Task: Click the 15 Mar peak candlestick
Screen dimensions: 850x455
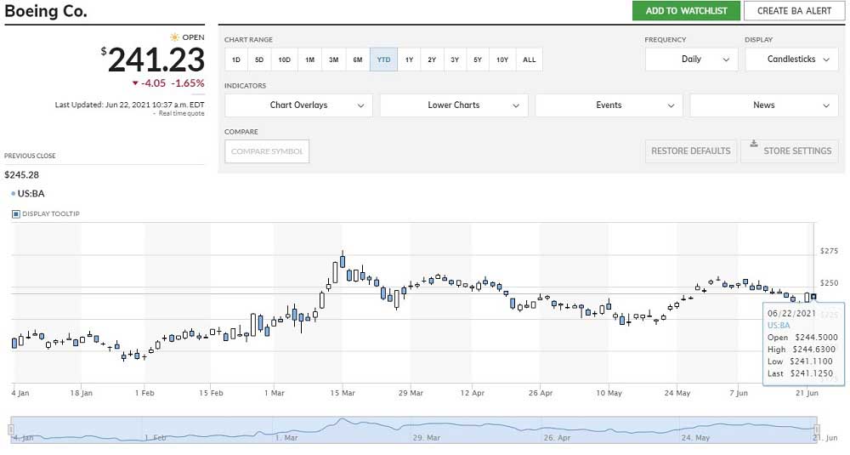Action: coord(342,260)
